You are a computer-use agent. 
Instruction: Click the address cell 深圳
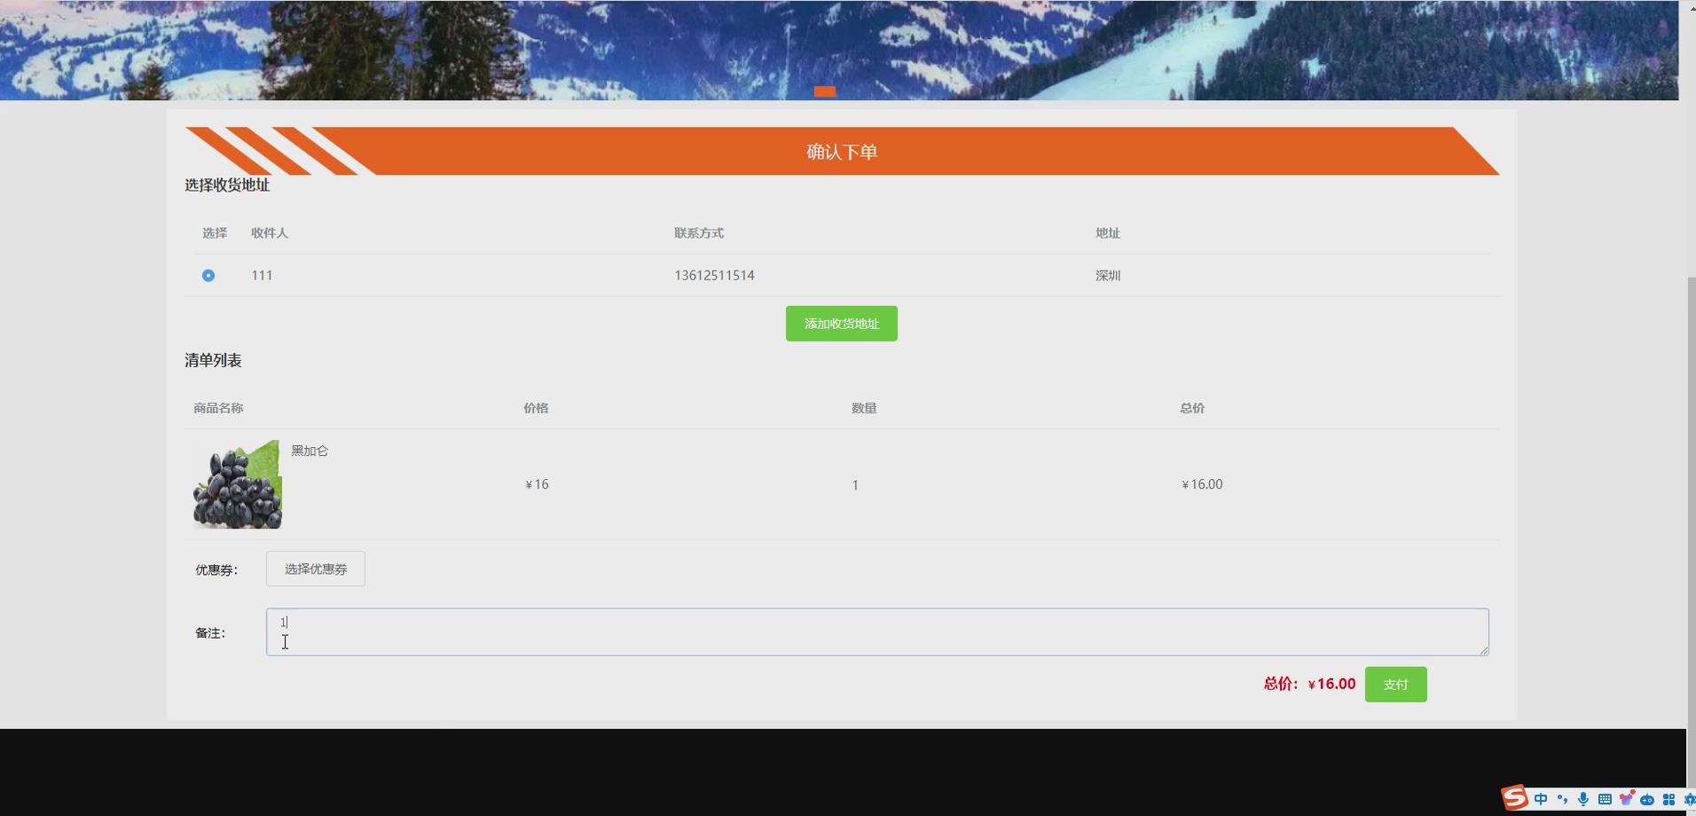click(x=1108, y=276)
